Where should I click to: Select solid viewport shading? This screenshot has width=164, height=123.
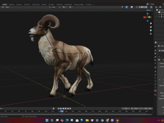pos(142,7)
